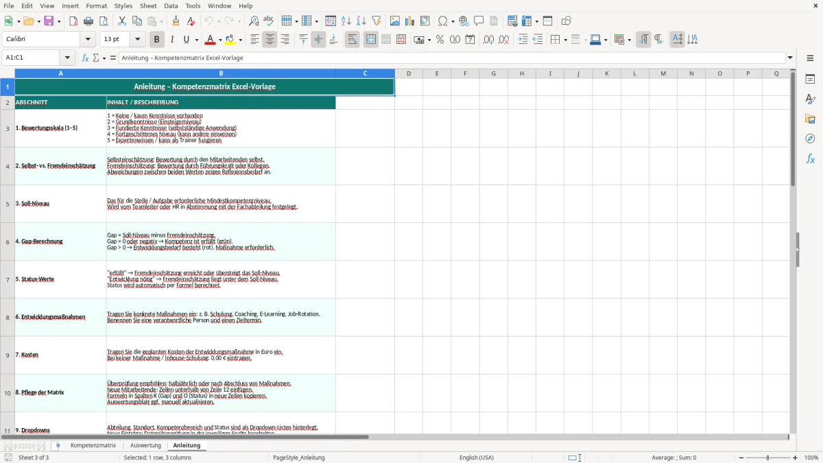Adjust the zoom slider

pyautogui.click(x=767, y=458)
